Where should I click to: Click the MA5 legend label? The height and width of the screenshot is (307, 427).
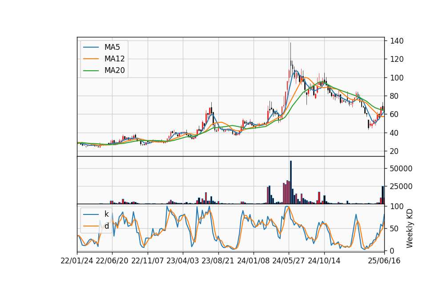(x=112, y=47)
